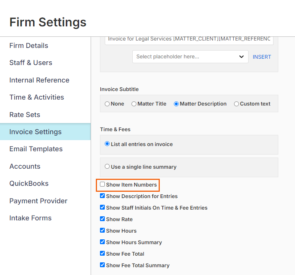This screenshot has width=295, height=275.
Task: Open Firm Details settings page
Action: (x=29, y=46)
